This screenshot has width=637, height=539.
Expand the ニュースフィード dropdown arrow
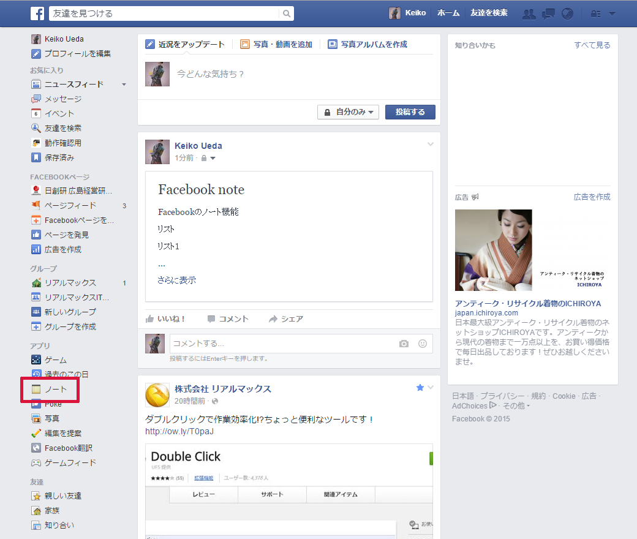(124, 85)
